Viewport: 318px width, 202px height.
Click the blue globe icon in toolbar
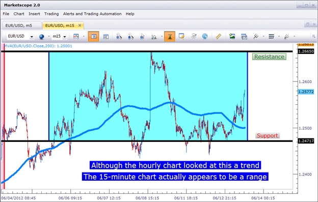tap(42, 37)
